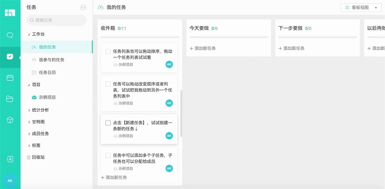
Task: Click the 搜索任务 search field
Action: [56, 20]
